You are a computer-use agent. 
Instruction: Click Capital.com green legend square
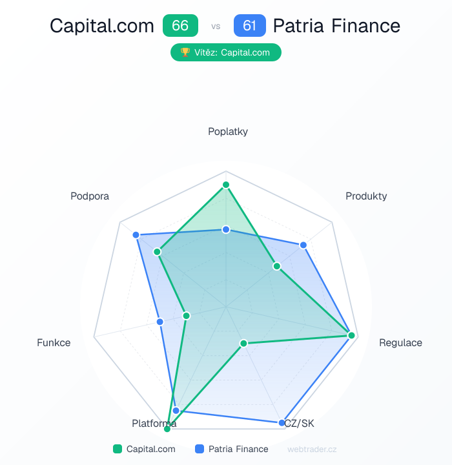118,449
